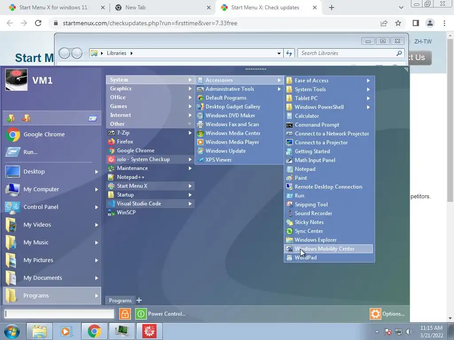The image size is (454, 340).
Task: Select the Games group
Action: point(150,106)
